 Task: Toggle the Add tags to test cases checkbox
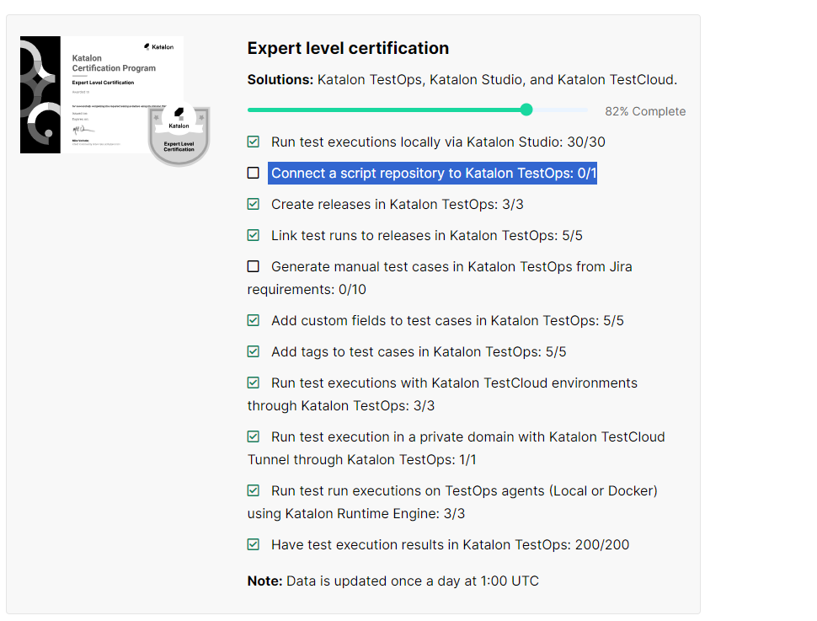(x=254, y=351)
